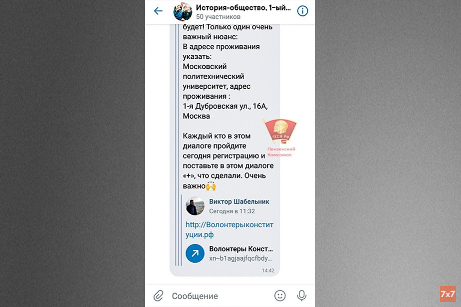Attach a file with the paperclip icon

click(x=158, y=296)
